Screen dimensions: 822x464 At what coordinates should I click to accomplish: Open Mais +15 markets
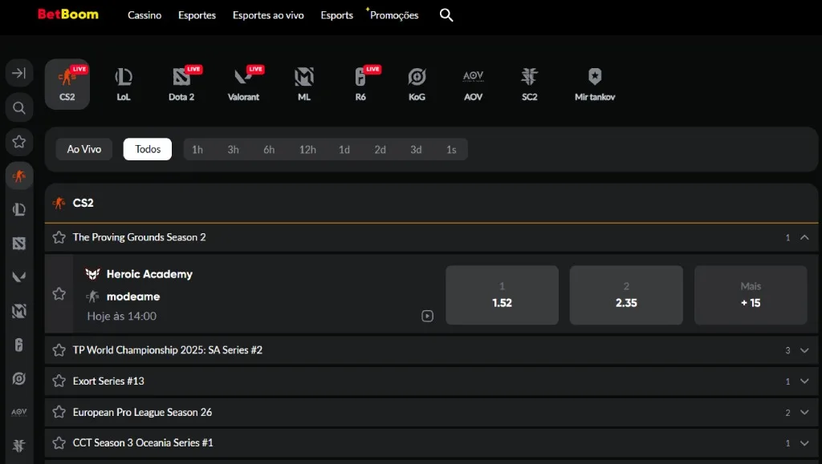[751, 295]
